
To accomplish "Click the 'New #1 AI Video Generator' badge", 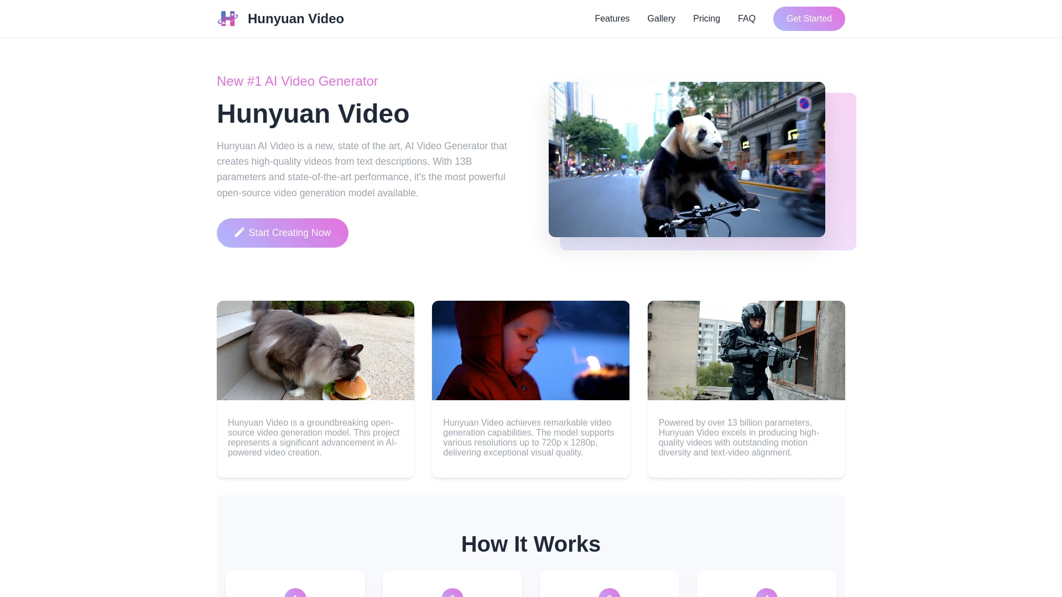I will coord(297,81).
